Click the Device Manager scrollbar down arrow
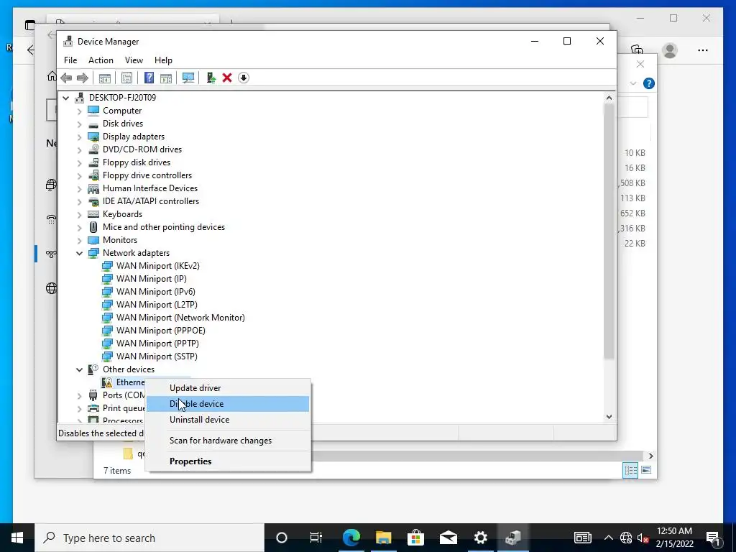This screenshot has width=736, height=552. pos(609,416)
